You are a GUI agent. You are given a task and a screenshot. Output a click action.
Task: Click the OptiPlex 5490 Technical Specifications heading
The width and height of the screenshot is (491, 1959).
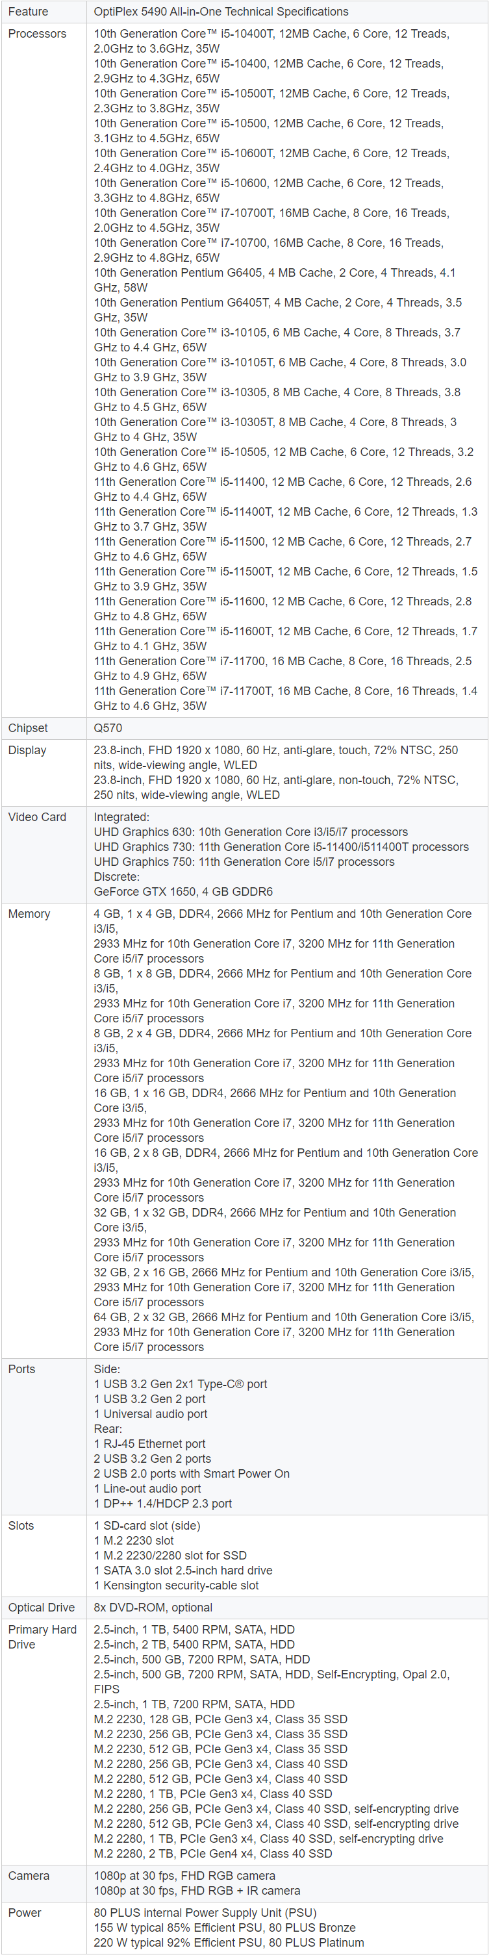[220, 12]
